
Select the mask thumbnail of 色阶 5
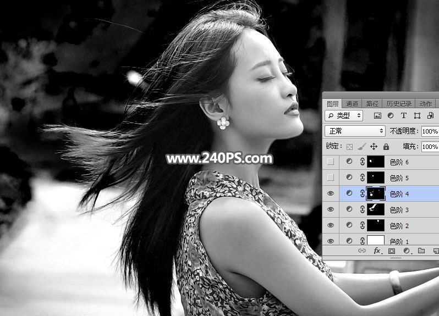pos(376,178)
